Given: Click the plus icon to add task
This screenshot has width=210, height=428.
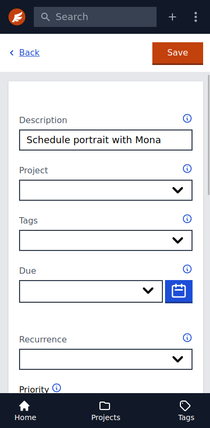Looking at the screenshot, I should [x=172, y=17].
